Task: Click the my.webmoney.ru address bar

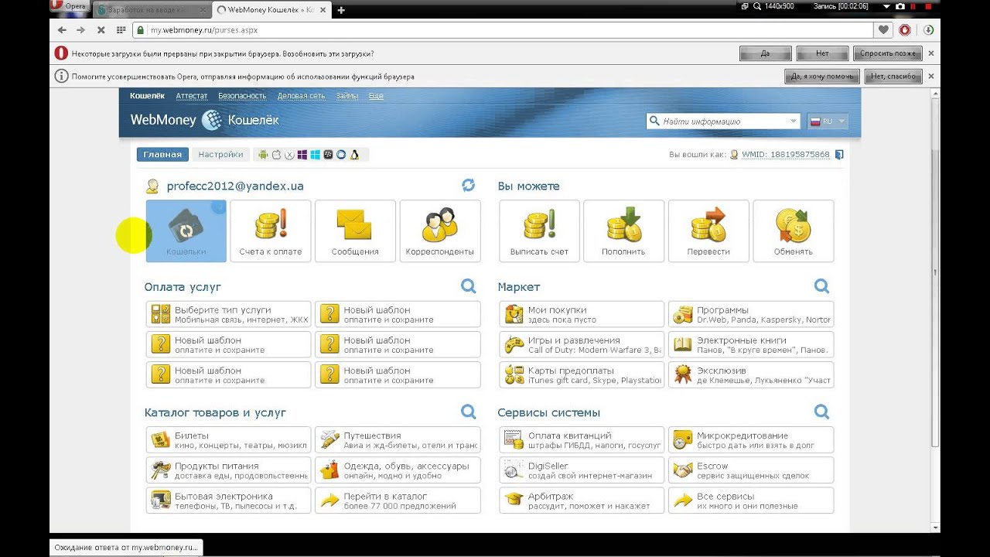Action: point(503,30)
